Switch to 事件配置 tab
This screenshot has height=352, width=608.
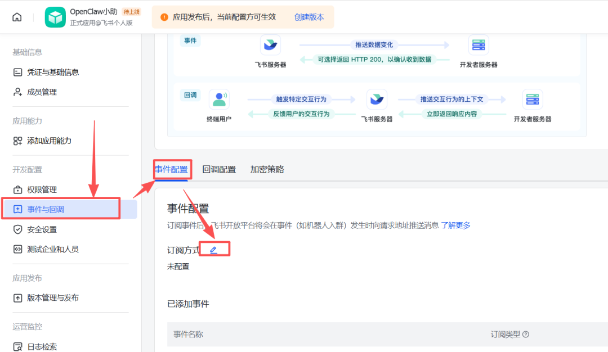tap(171, 169)
